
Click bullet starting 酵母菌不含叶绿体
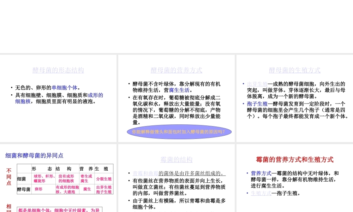(176, 87)
